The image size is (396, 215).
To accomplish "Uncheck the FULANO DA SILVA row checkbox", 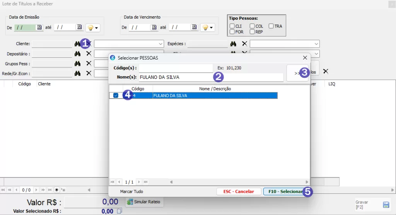I will [116, 96].
